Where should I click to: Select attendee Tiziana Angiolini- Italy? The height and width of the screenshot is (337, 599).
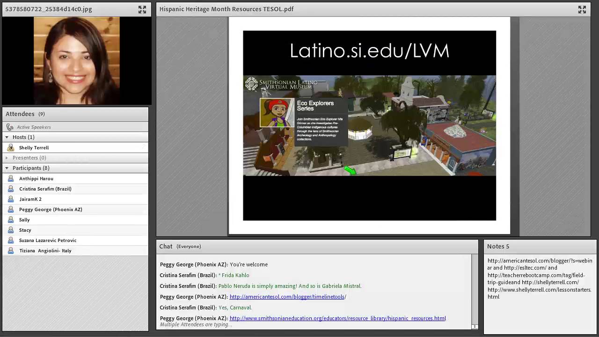[75, 250]
